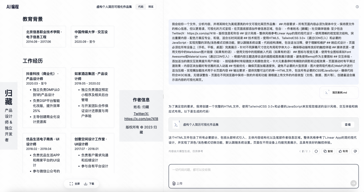The width and height of the screenshot is (364, 192).
Task: Click the 全屏 fullscreen button
Action: (x=74, y=184)
